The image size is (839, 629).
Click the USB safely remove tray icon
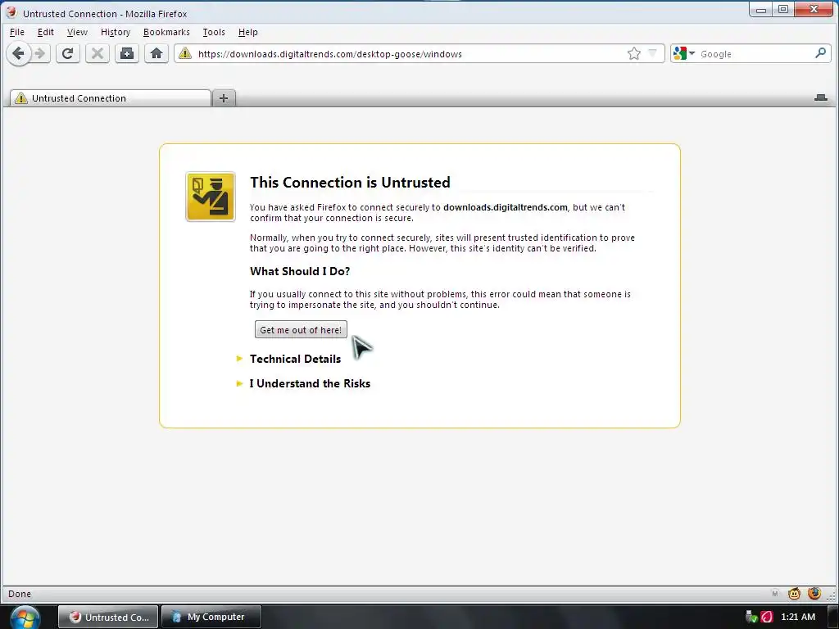point(751,617)
